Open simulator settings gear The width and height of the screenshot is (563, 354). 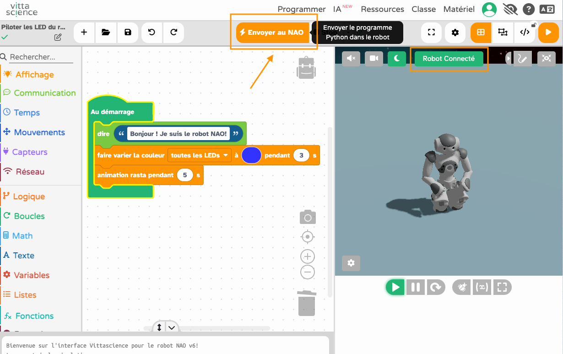pyautogui.click(x=351, y=263)
